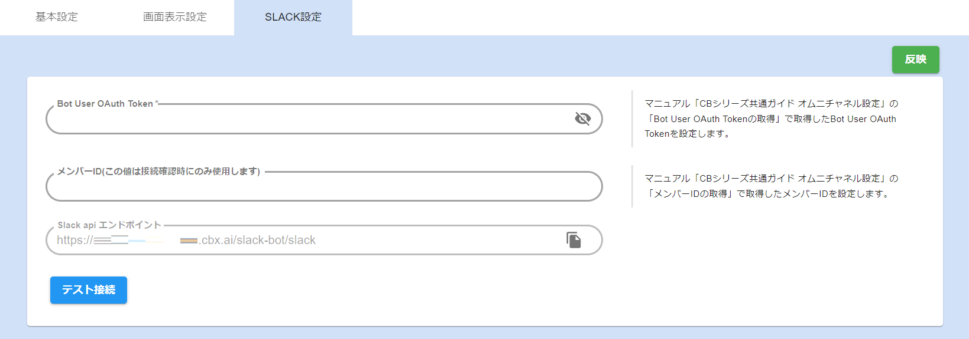Click the divider line beside the OAuth Token help text
The width and height of the screenshot is (969, 339).
pyautogui.click(x=632, y=119)
